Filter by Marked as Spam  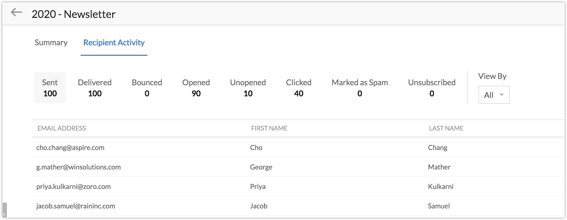pyautogui.click(x=360, y=88)
